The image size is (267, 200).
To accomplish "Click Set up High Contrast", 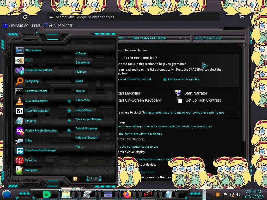I will click(x=203, y=100).
